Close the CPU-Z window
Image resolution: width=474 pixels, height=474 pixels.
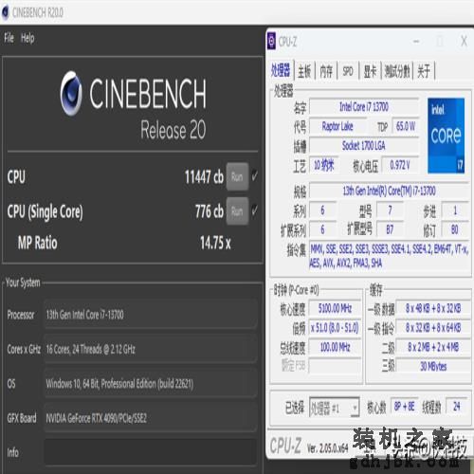[464, 42]
